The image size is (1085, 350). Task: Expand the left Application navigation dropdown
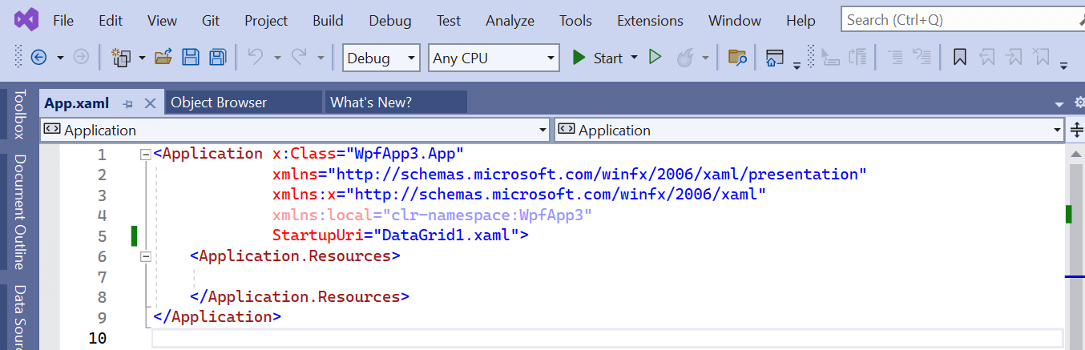[542, 130]
